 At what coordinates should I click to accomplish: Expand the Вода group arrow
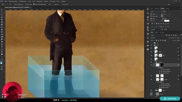pyautogui.click(x=155, y=90)
